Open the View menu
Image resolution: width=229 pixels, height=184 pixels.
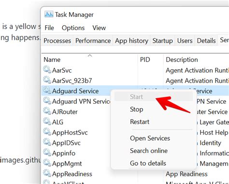click(99, 28)
